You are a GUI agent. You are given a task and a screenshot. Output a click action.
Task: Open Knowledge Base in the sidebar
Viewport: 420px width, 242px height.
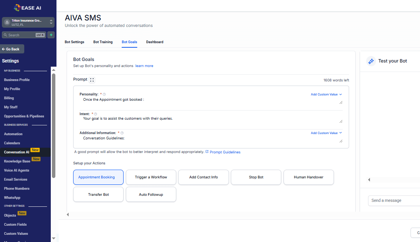click(17, 161)
